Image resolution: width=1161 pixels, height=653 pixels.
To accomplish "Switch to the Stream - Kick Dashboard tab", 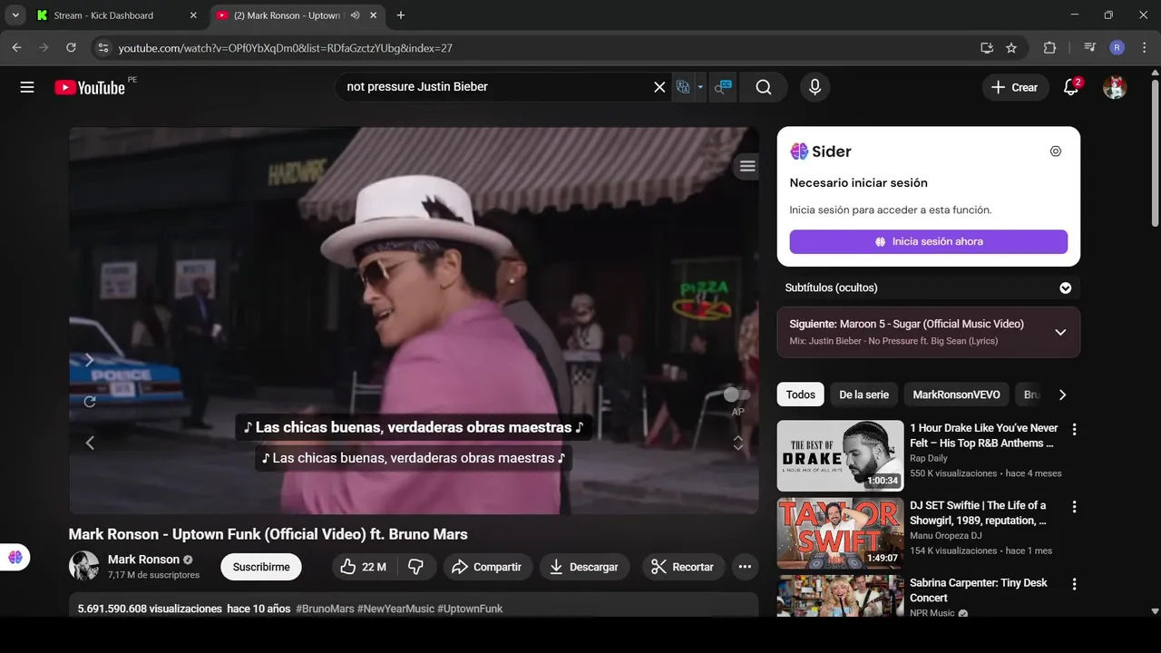I will coord(118,15).
